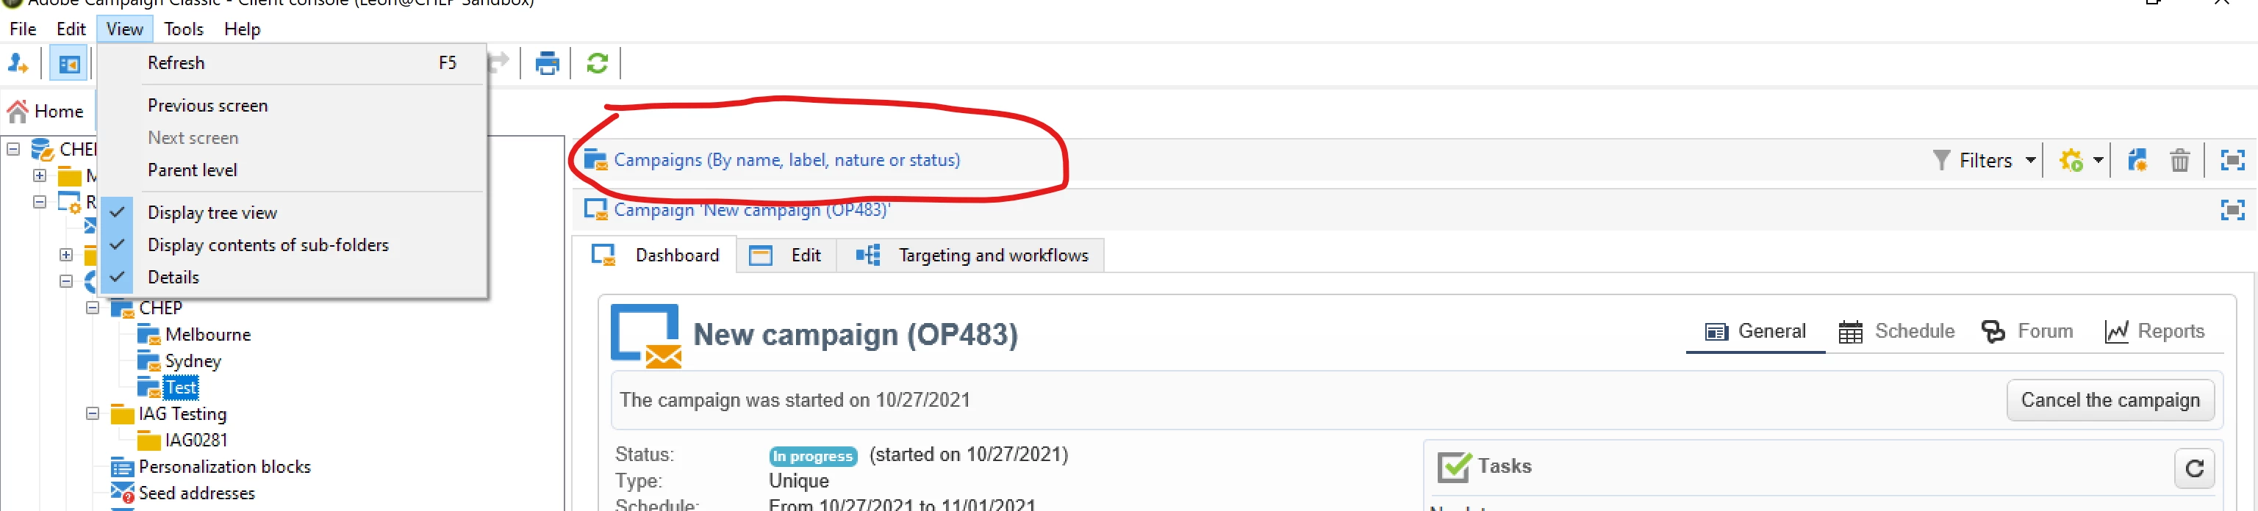This screenshot has width=2258, height=511.
Task: Click the 'Unique' type value
Action: 798,481
